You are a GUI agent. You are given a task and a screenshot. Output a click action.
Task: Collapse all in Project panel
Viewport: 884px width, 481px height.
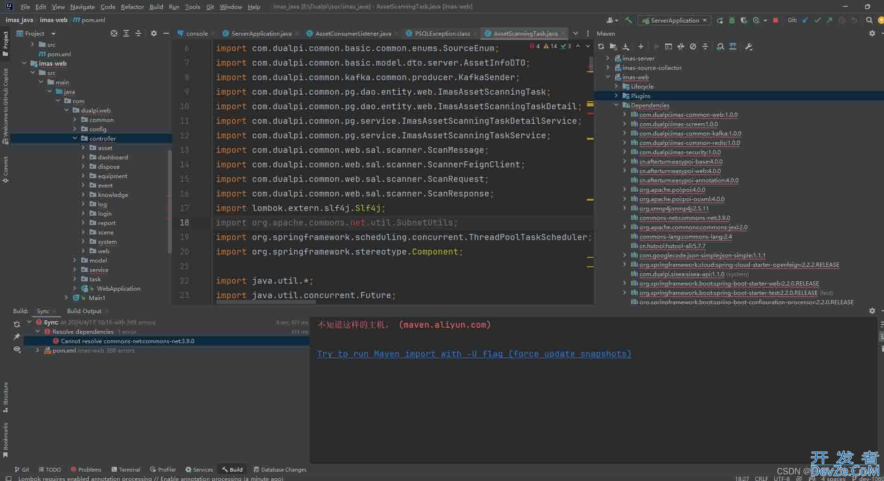pos(138,33)
